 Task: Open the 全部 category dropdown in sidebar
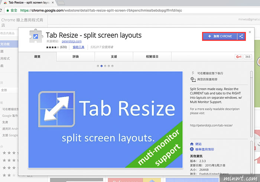pos(9,90)
